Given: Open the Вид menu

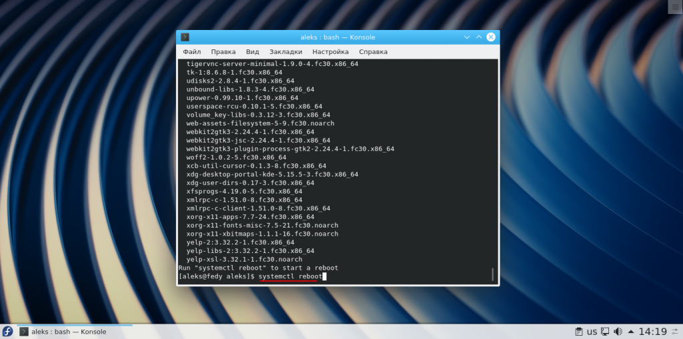Looking at the screenshot, I should (252, 51).
